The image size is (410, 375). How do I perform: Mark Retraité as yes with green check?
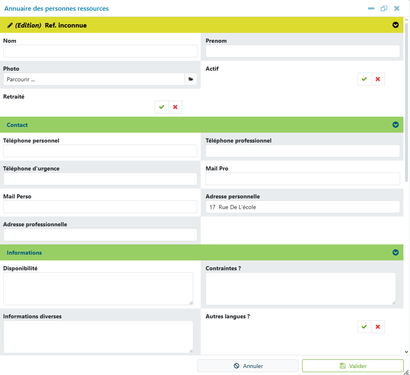[x=162, y=107]
